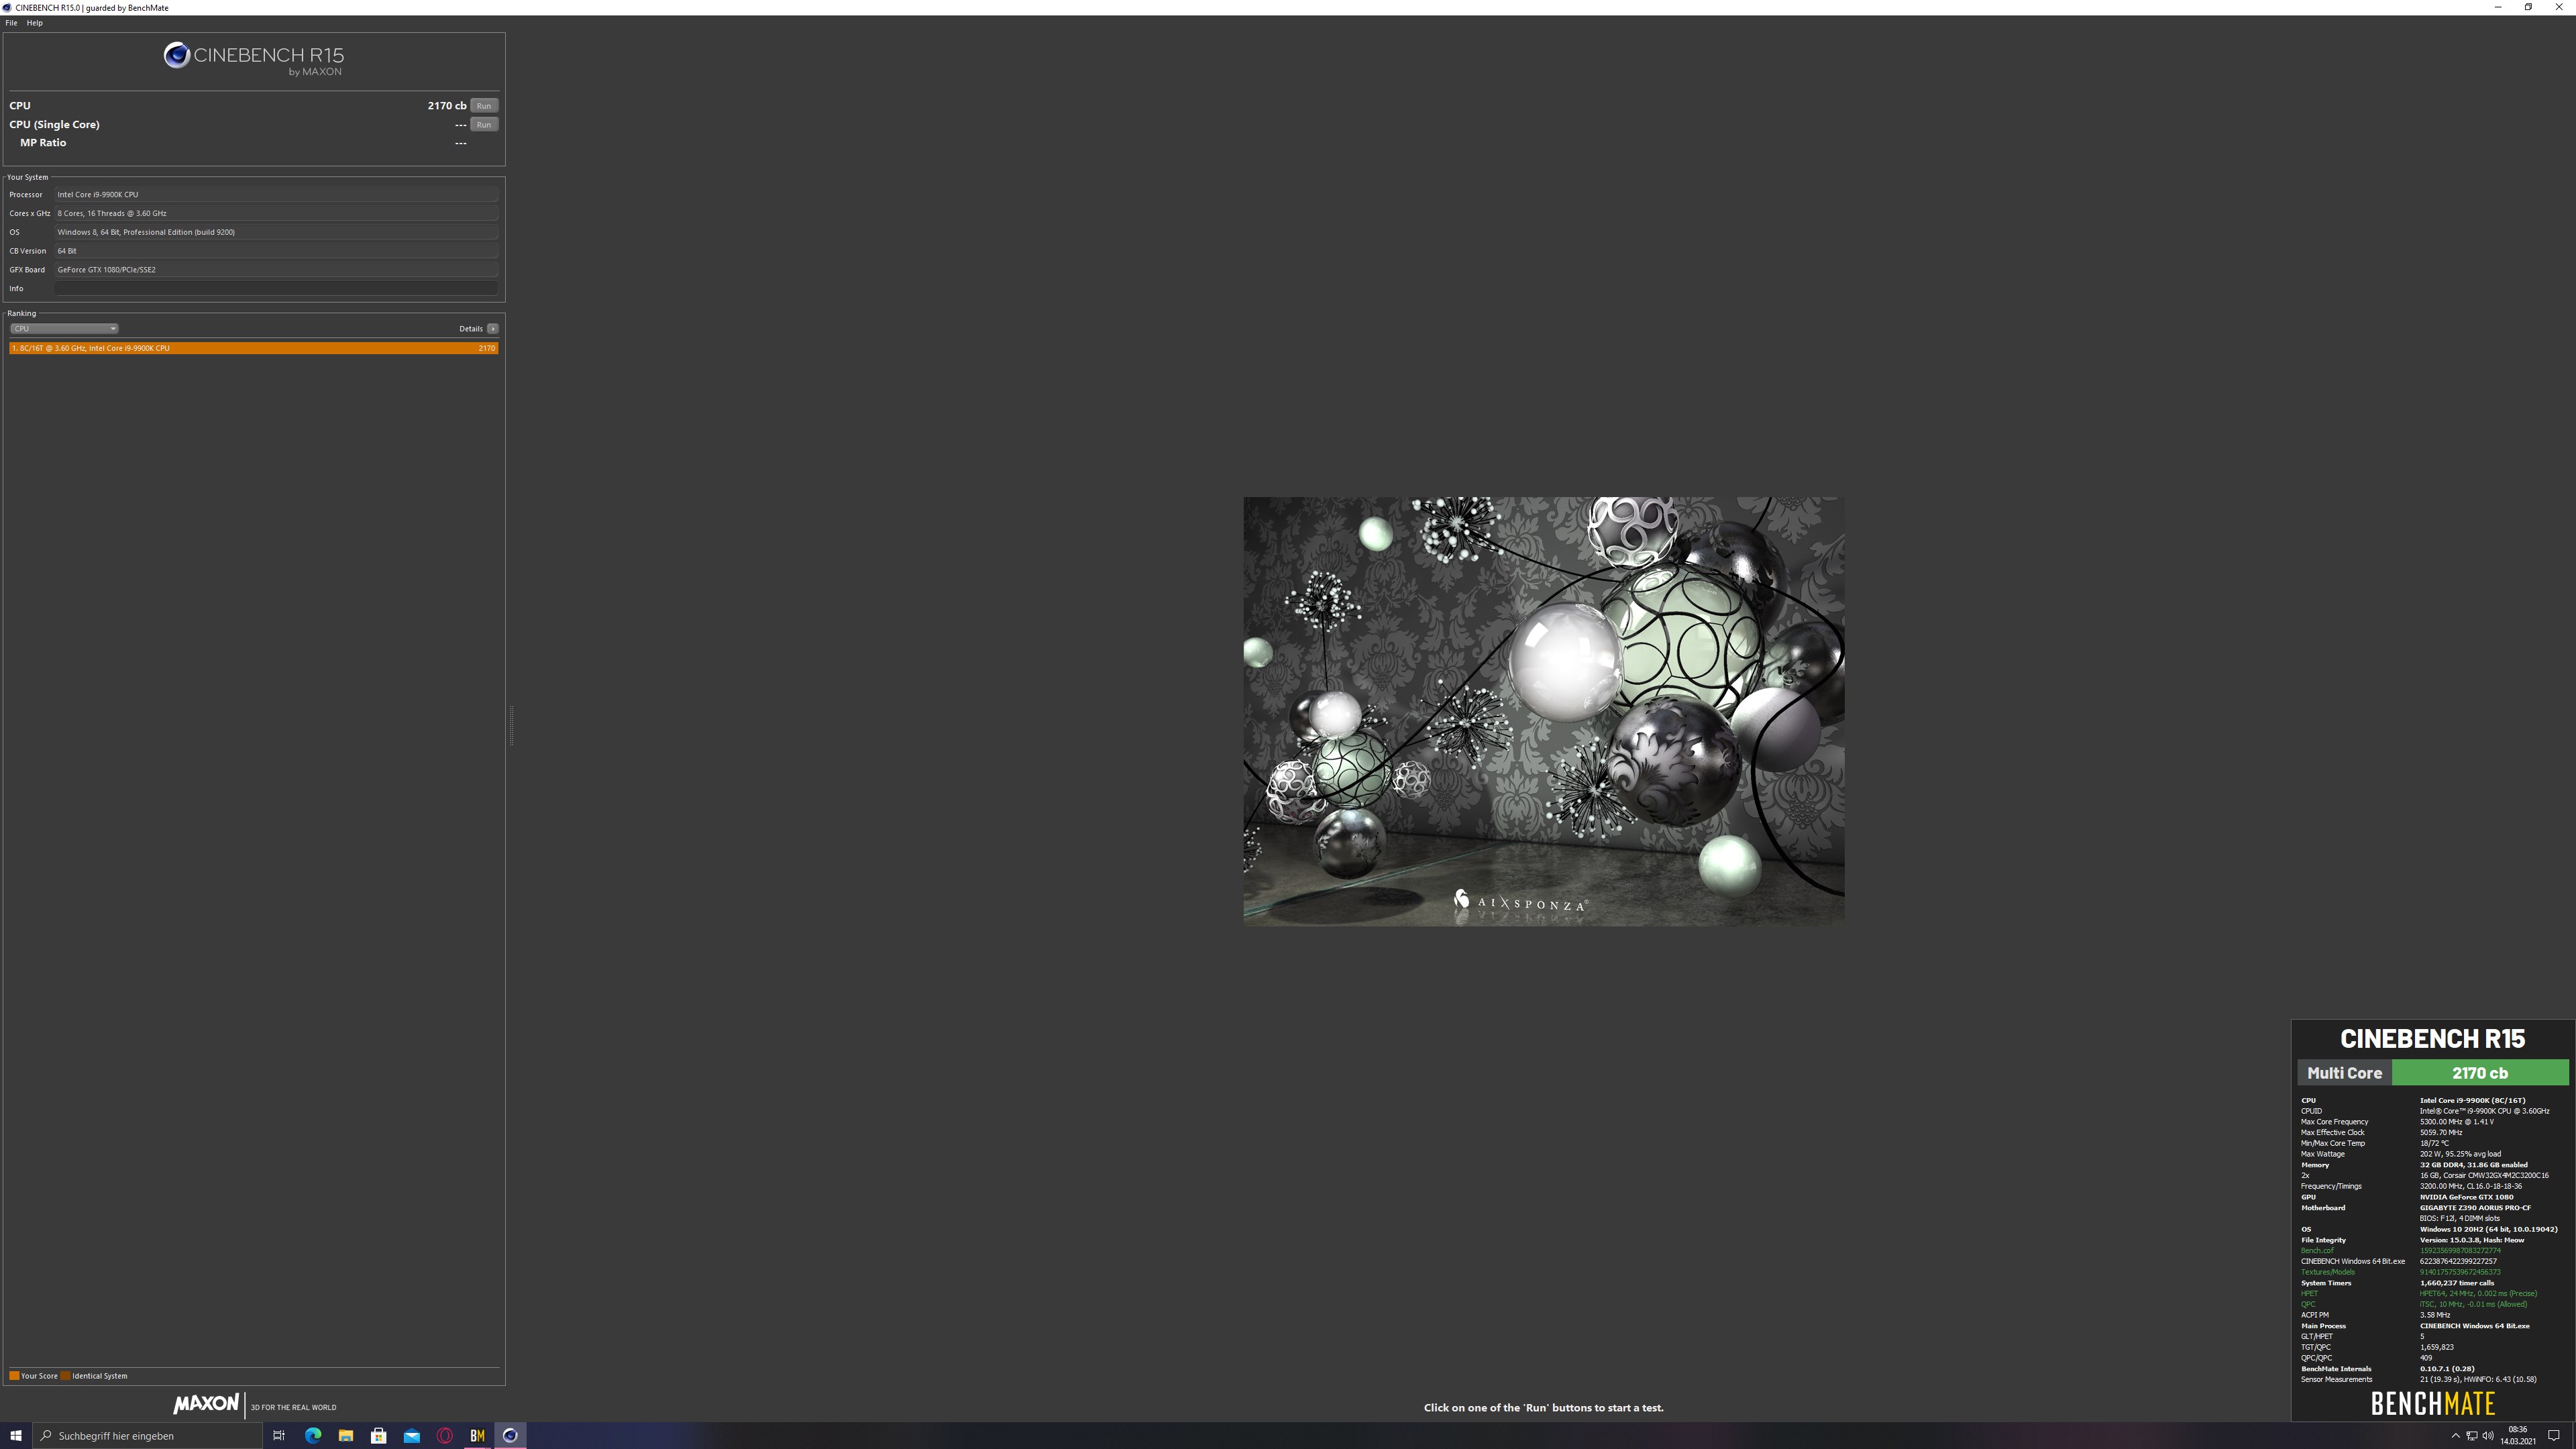
Task: Open volume control tray icon
Action: [x=2487, y=1435]
